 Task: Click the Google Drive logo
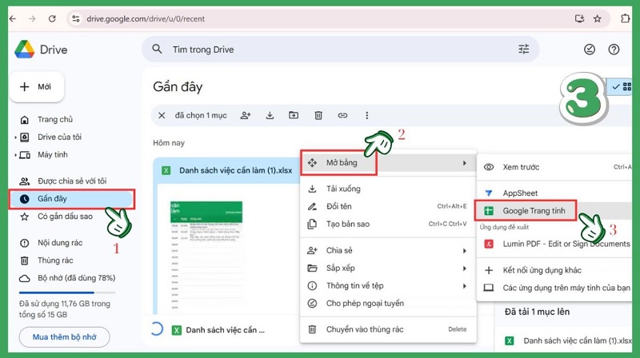click(x=25, y=50)
